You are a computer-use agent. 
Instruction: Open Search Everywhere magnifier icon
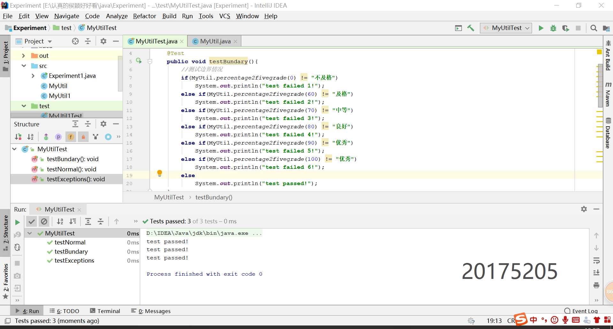(594, 28)
